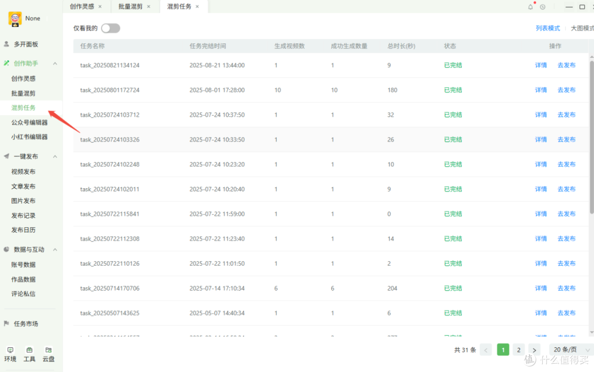Open 详情 for task_20250722115841
Image resolution: width=594 pixels, height=372 pixels.
point(541,214)
